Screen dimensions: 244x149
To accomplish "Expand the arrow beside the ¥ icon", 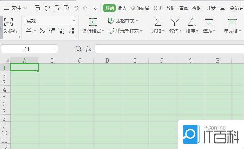I will pyautogui.click(x=35, y=31).
